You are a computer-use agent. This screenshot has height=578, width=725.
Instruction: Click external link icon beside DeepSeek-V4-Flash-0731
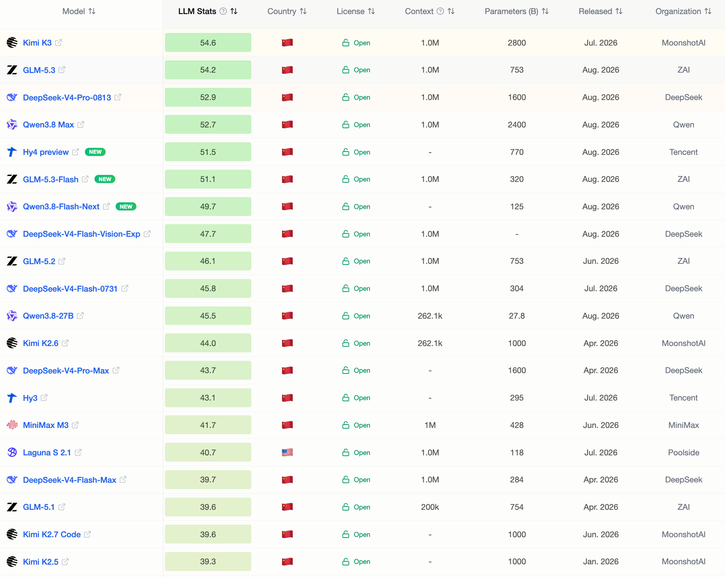coord(125,288)
